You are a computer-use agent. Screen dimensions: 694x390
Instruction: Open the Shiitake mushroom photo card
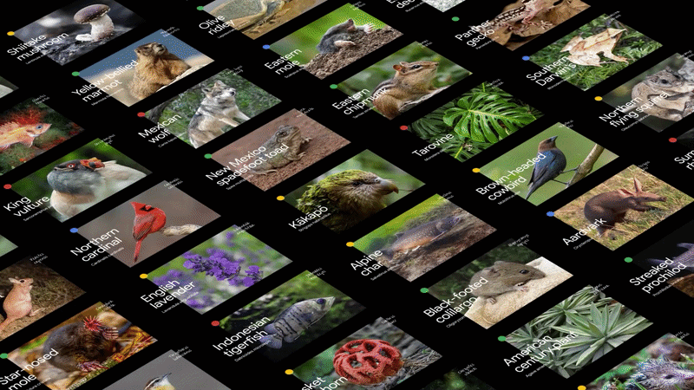point(79,32)
